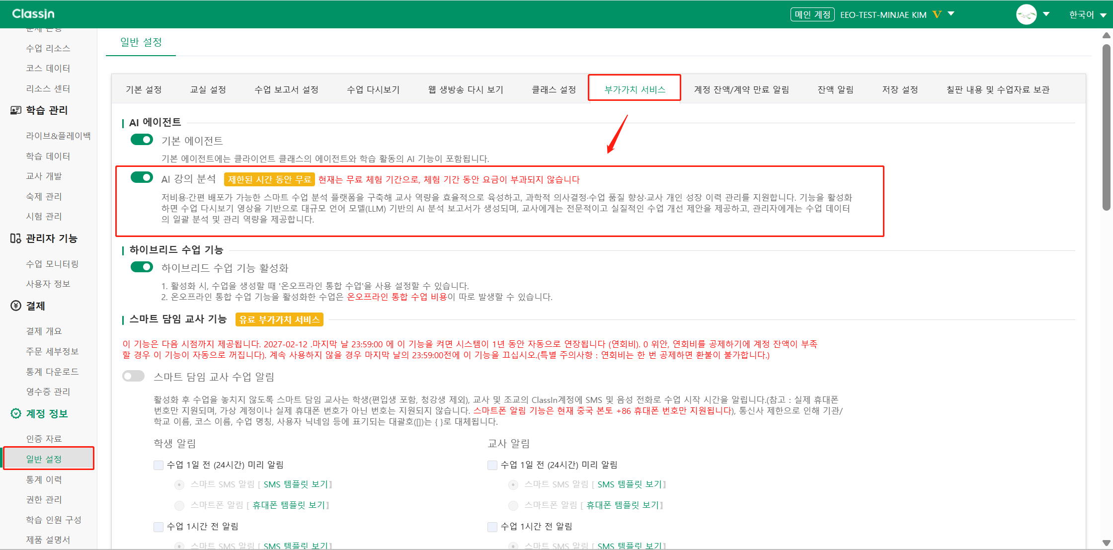Open student 휴대폰 템플릿 보기 link

click(x=289, y=505)
